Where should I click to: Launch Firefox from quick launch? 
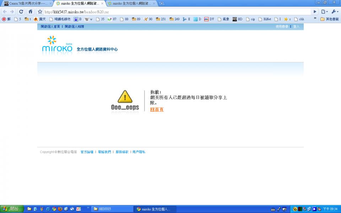pos(60,209)
